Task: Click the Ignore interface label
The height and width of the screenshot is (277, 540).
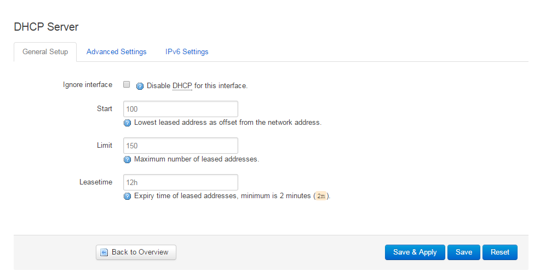Action: pos(88,85)
